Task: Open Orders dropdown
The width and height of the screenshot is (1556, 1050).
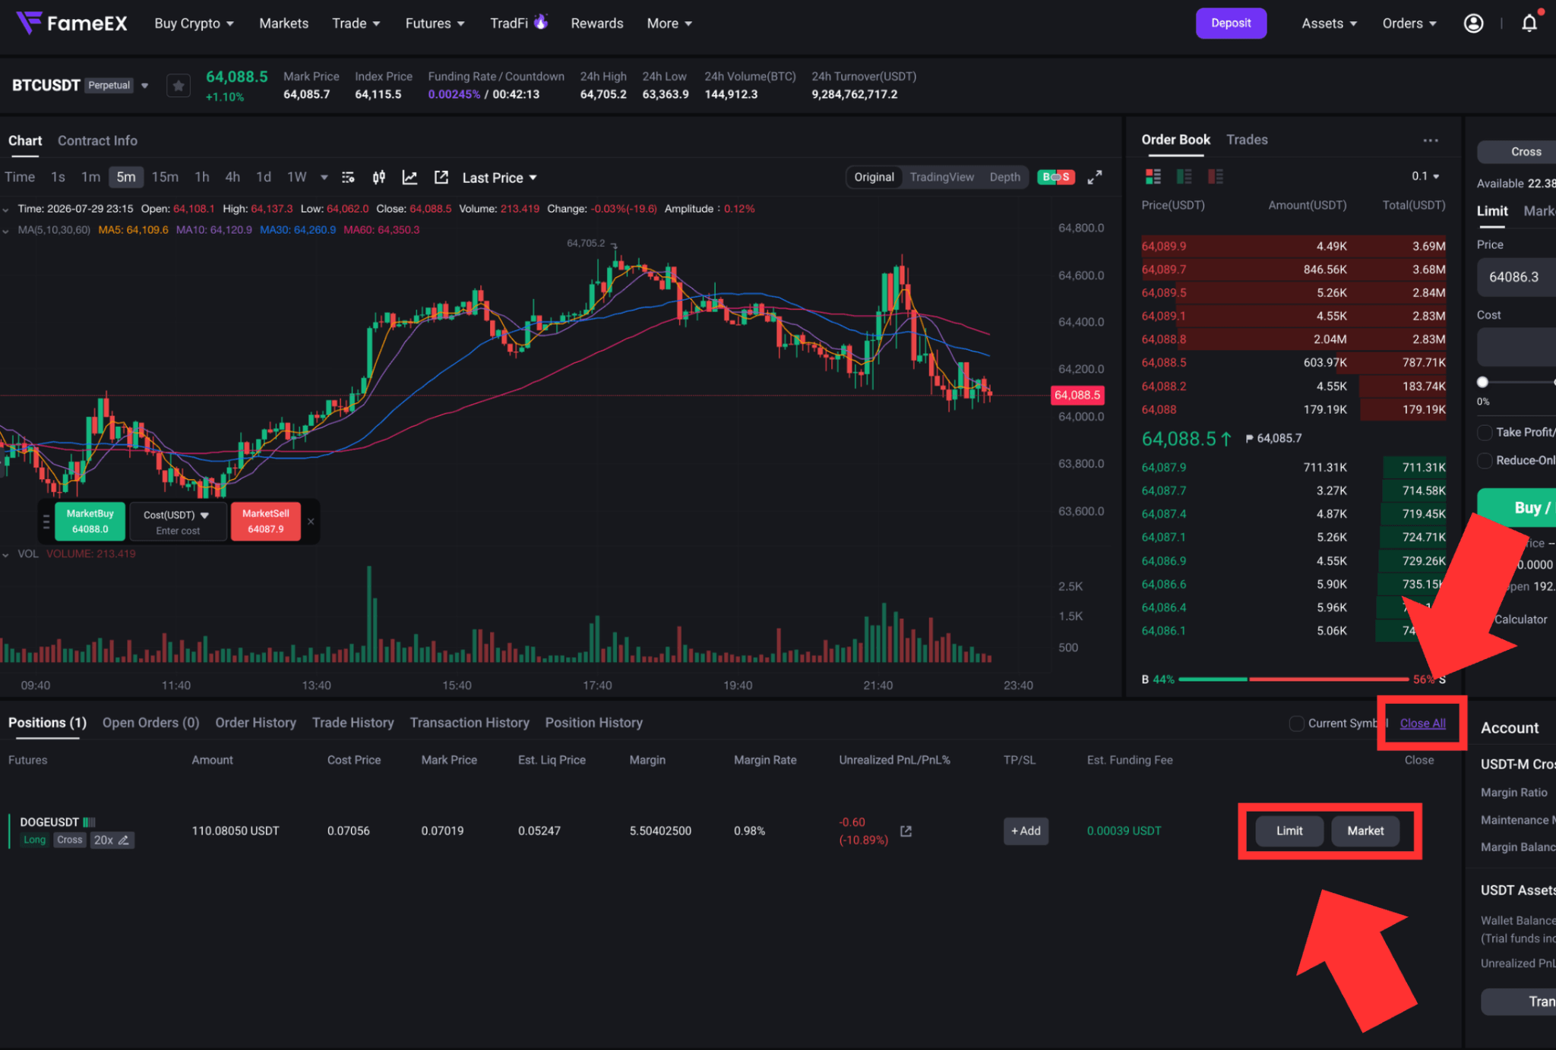Action: coord(1409,24)
